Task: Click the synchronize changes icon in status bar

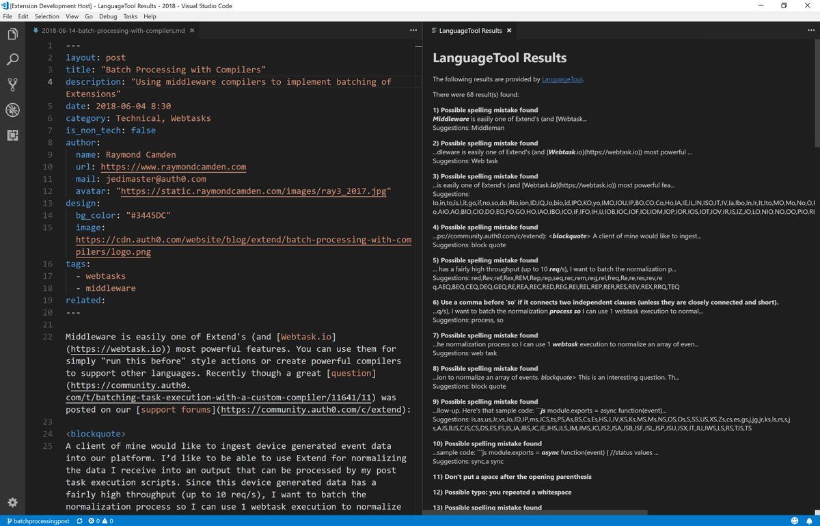Action: [x=80, y=521]
